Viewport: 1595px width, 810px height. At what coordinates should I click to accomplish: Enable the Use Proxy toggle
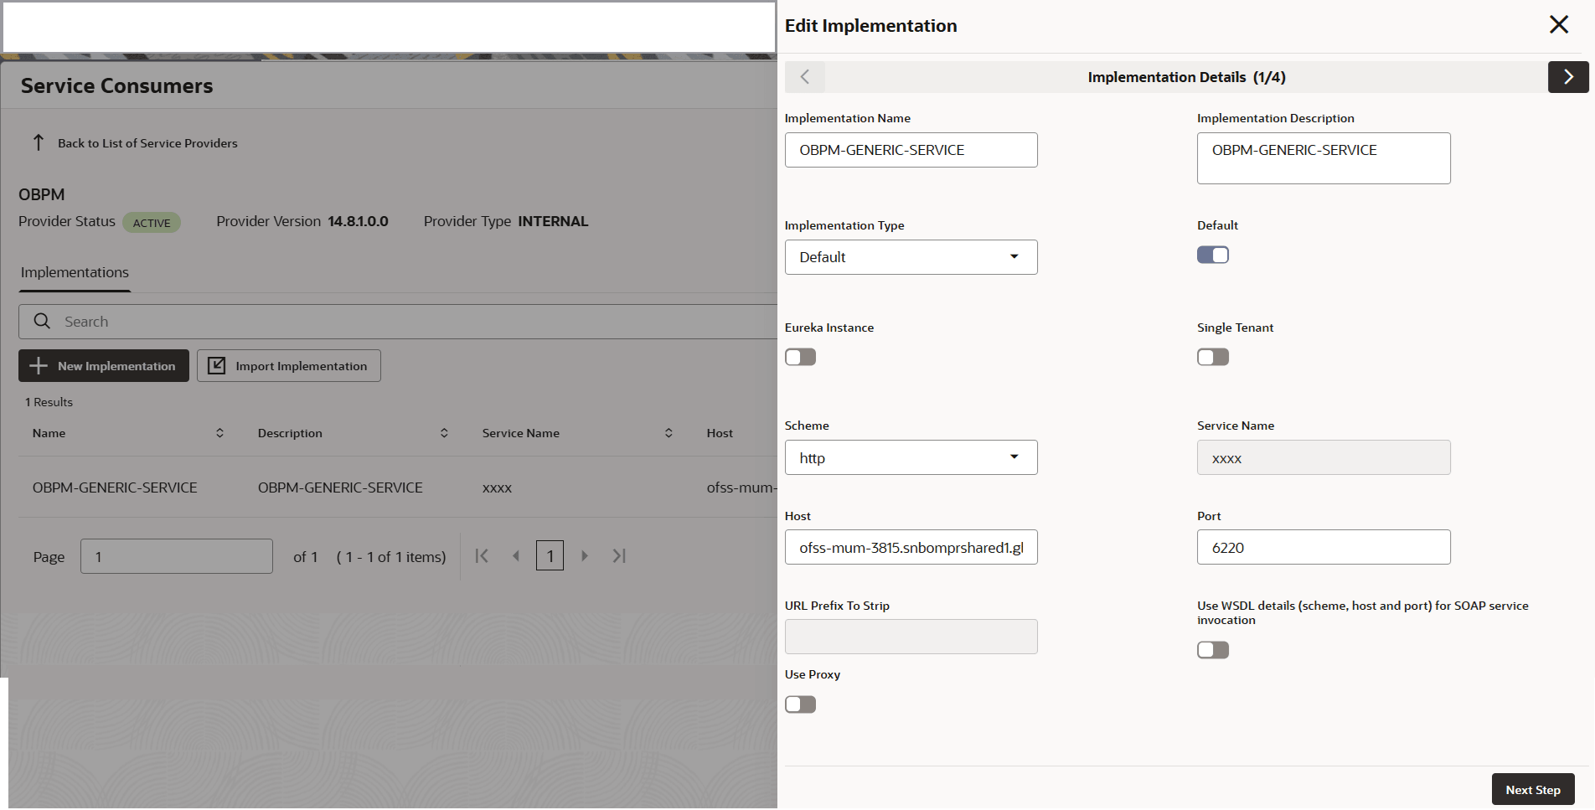800,704
